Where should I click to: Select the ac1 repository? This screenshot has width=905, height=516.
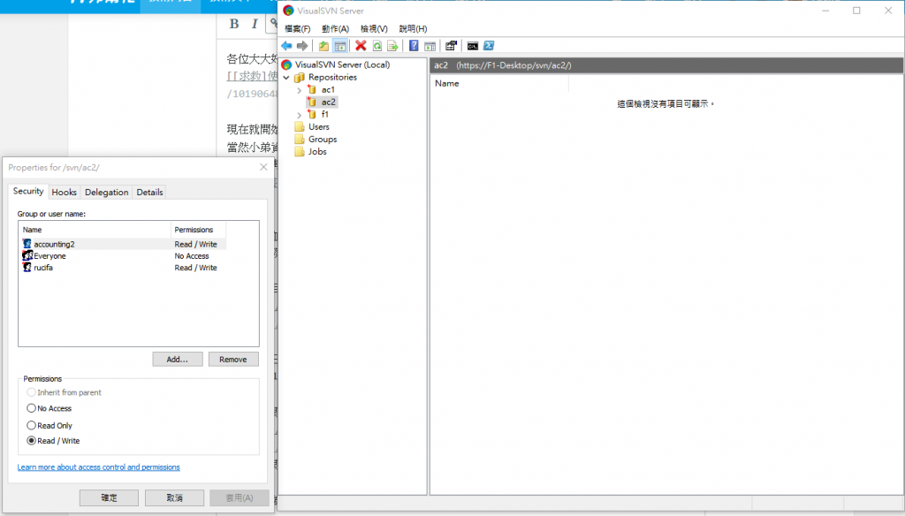tap(328, 89)
